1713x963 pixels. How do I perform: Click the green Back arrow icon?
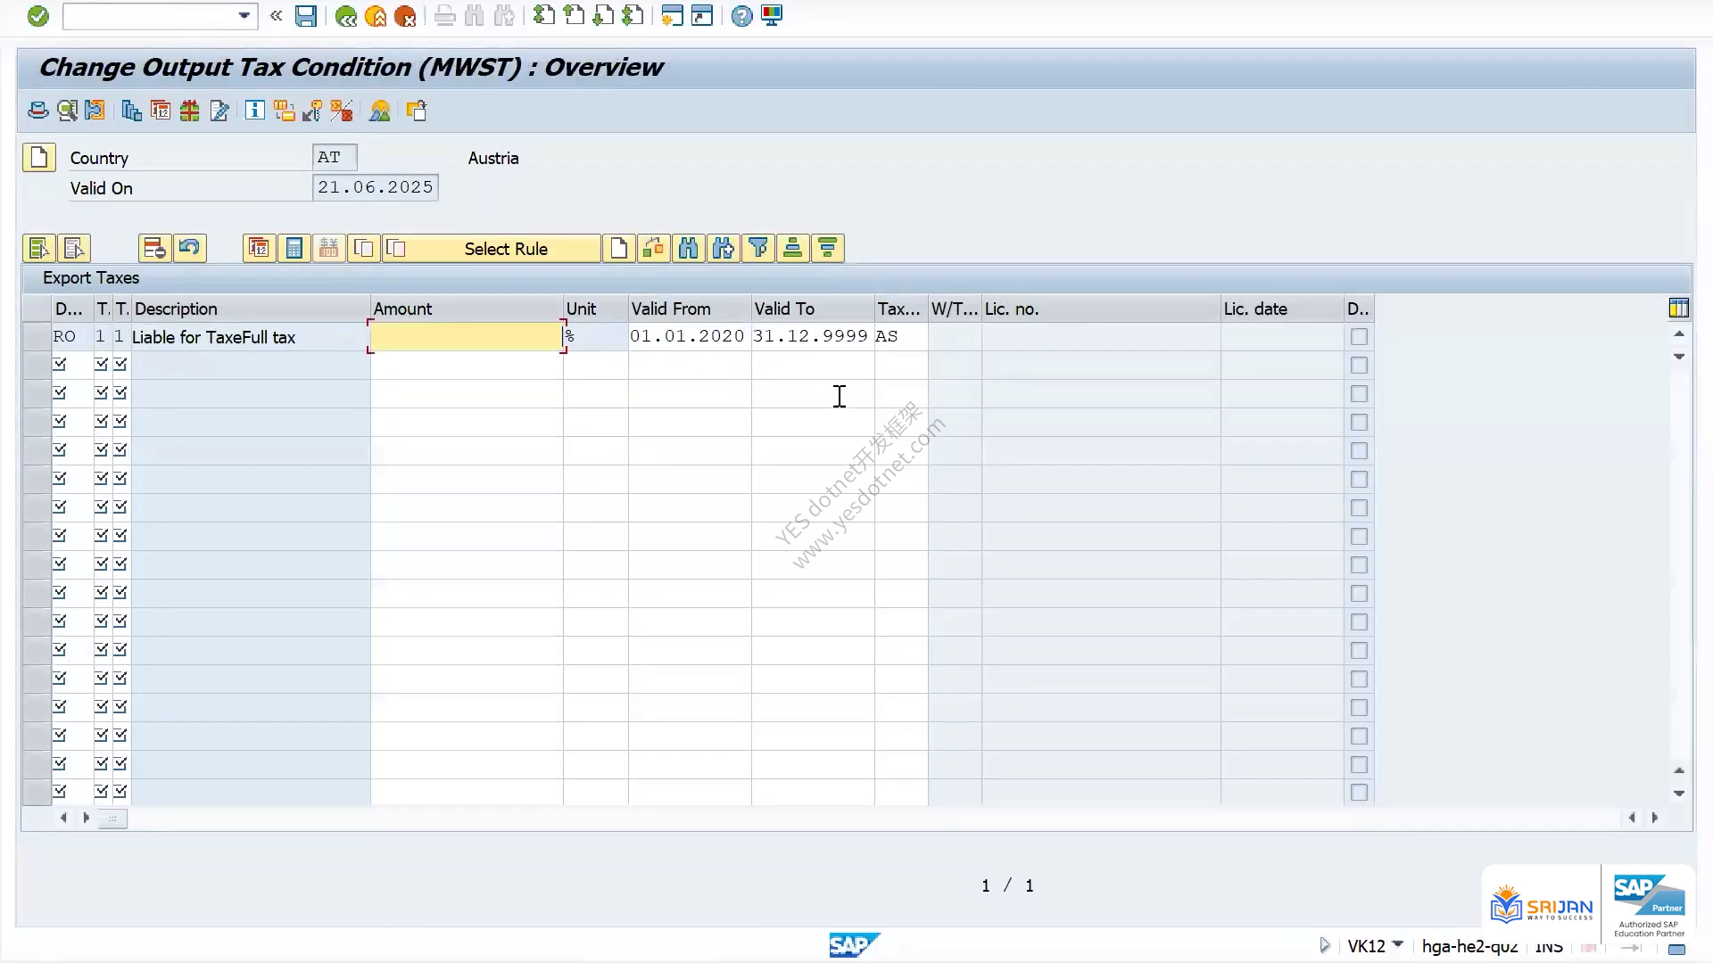click(346, 16)
